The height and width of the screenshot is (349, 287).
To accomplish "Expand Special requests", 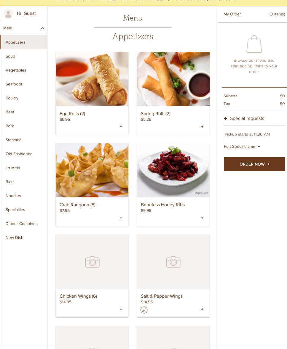I will 244,118.
